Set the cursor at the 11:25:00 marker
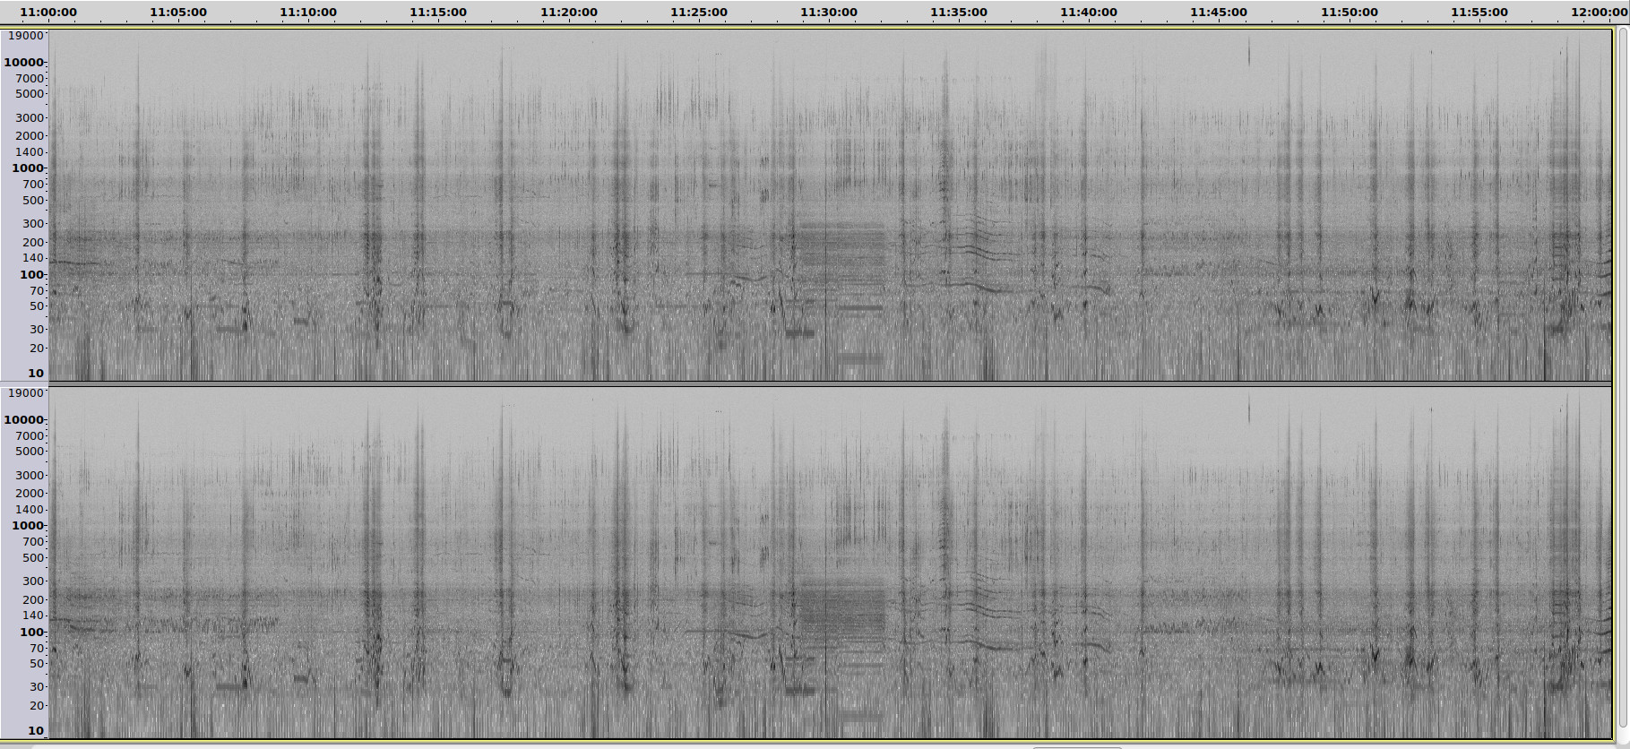 coord(699,13)
